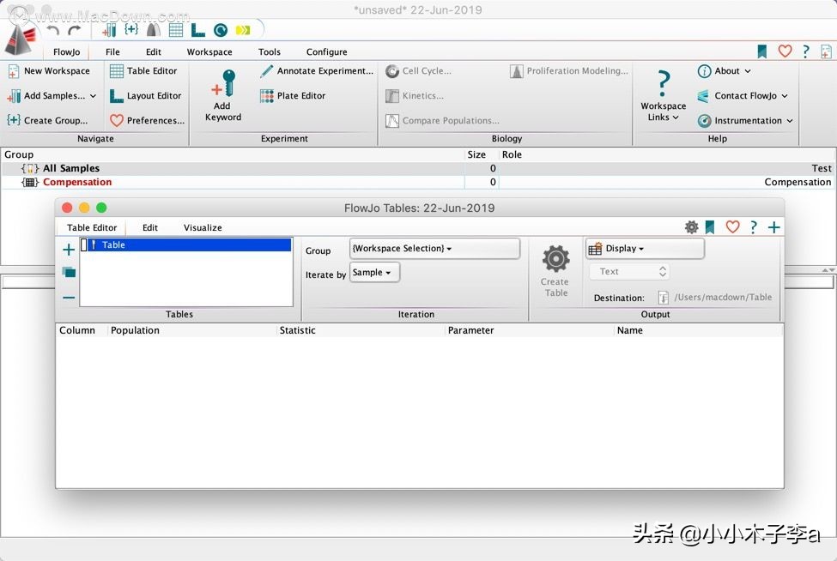837x561 pixels.
Task: Click Annotate Experiment button
Action: click(x=317, y=71)
